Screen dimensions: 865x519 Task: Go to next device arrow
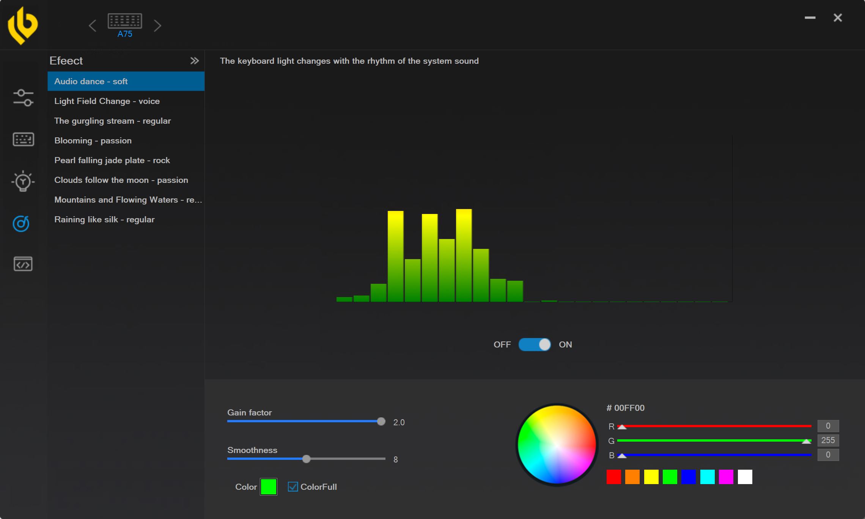tap(157, 26)
